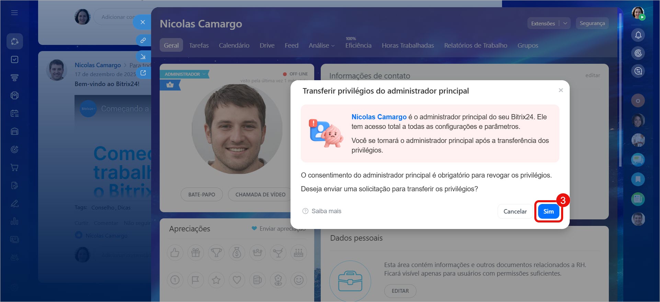The width and height of the screenshot is (660, 302).
Task: Expand the Extensões dropdown
Action: [x=565, y=23]
